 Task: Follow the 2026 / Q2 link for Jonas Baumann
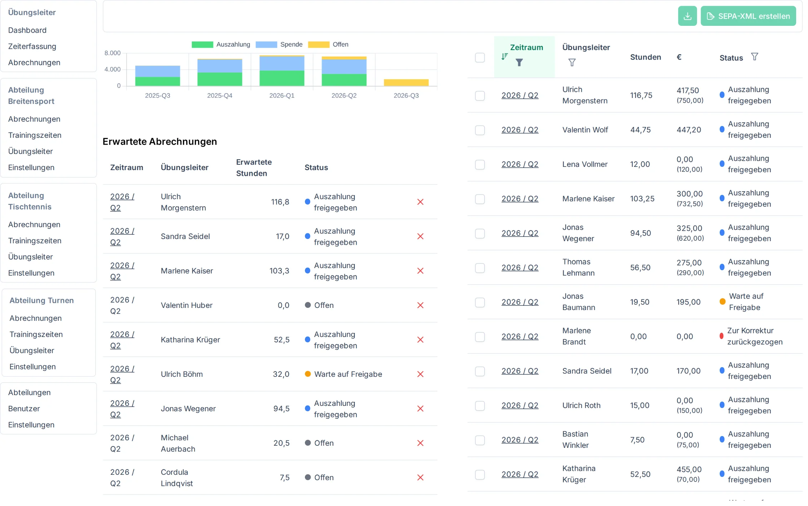[520, 302]
